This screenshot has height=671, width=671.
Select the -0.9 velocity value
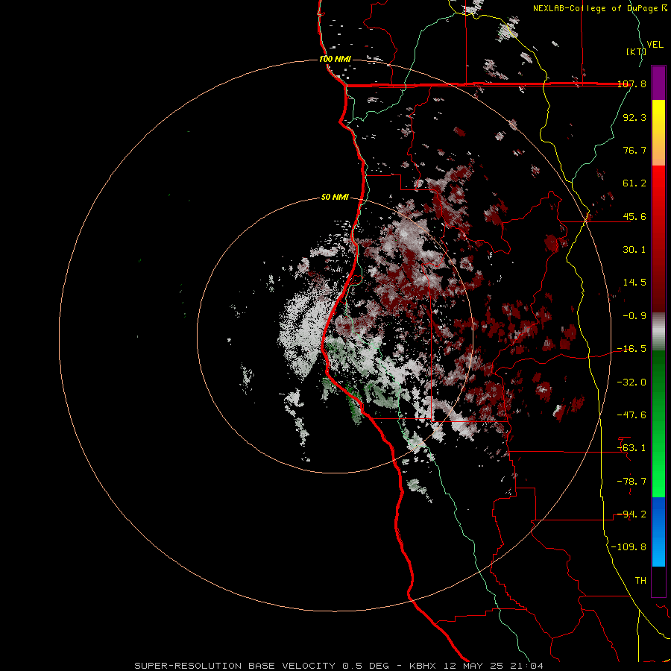point(634,316)
